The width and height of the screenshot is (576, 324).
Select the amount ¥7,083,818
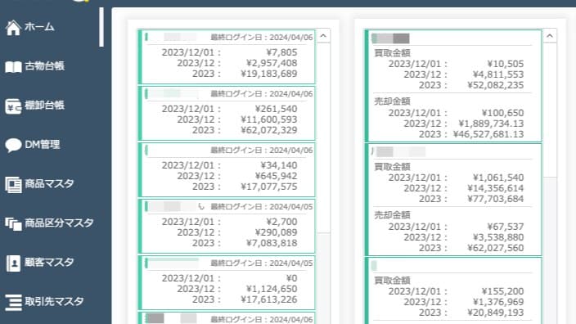272,244
